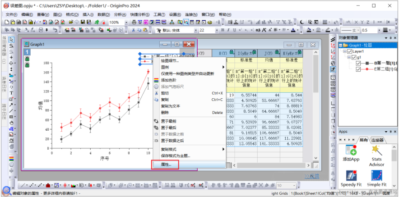
Task: Open the line width 0.5 dropdown
Action: tap(380, 30)
